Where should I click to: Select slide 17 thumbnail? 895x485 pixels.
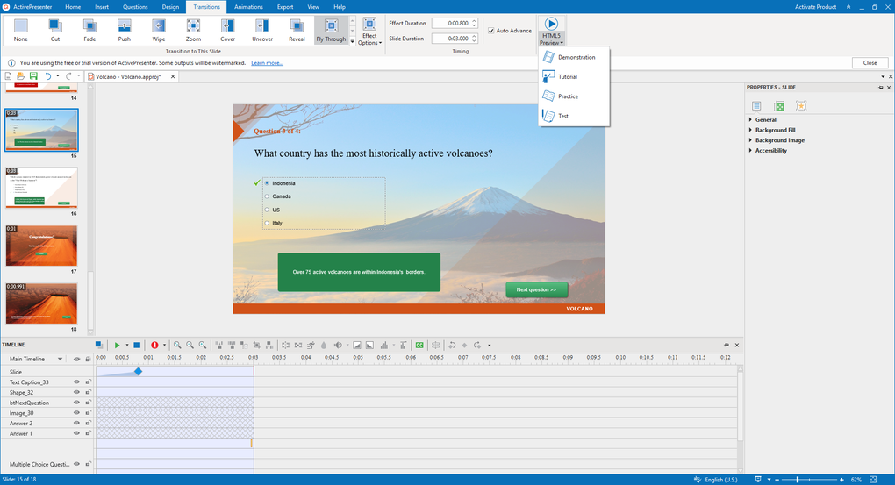(41, 246)
